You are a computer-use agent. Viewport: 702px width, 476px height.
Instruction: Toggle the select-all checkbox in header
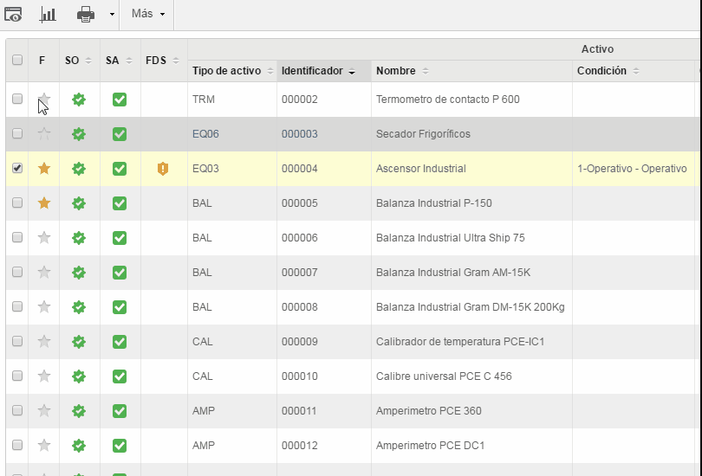pos(17,60)
